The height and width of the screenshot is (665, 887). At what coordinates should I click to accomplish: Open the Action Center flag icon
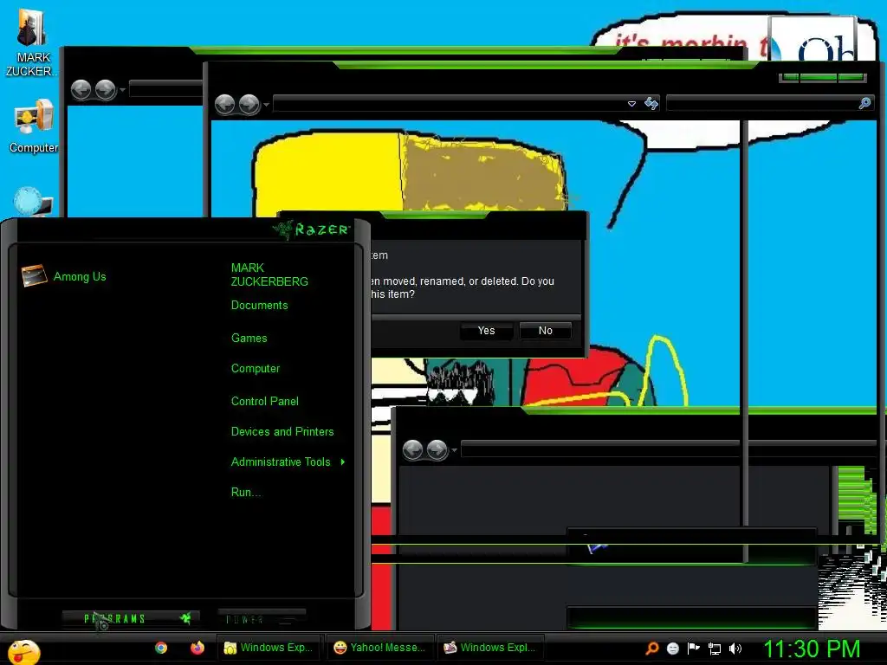coord(694,648)
